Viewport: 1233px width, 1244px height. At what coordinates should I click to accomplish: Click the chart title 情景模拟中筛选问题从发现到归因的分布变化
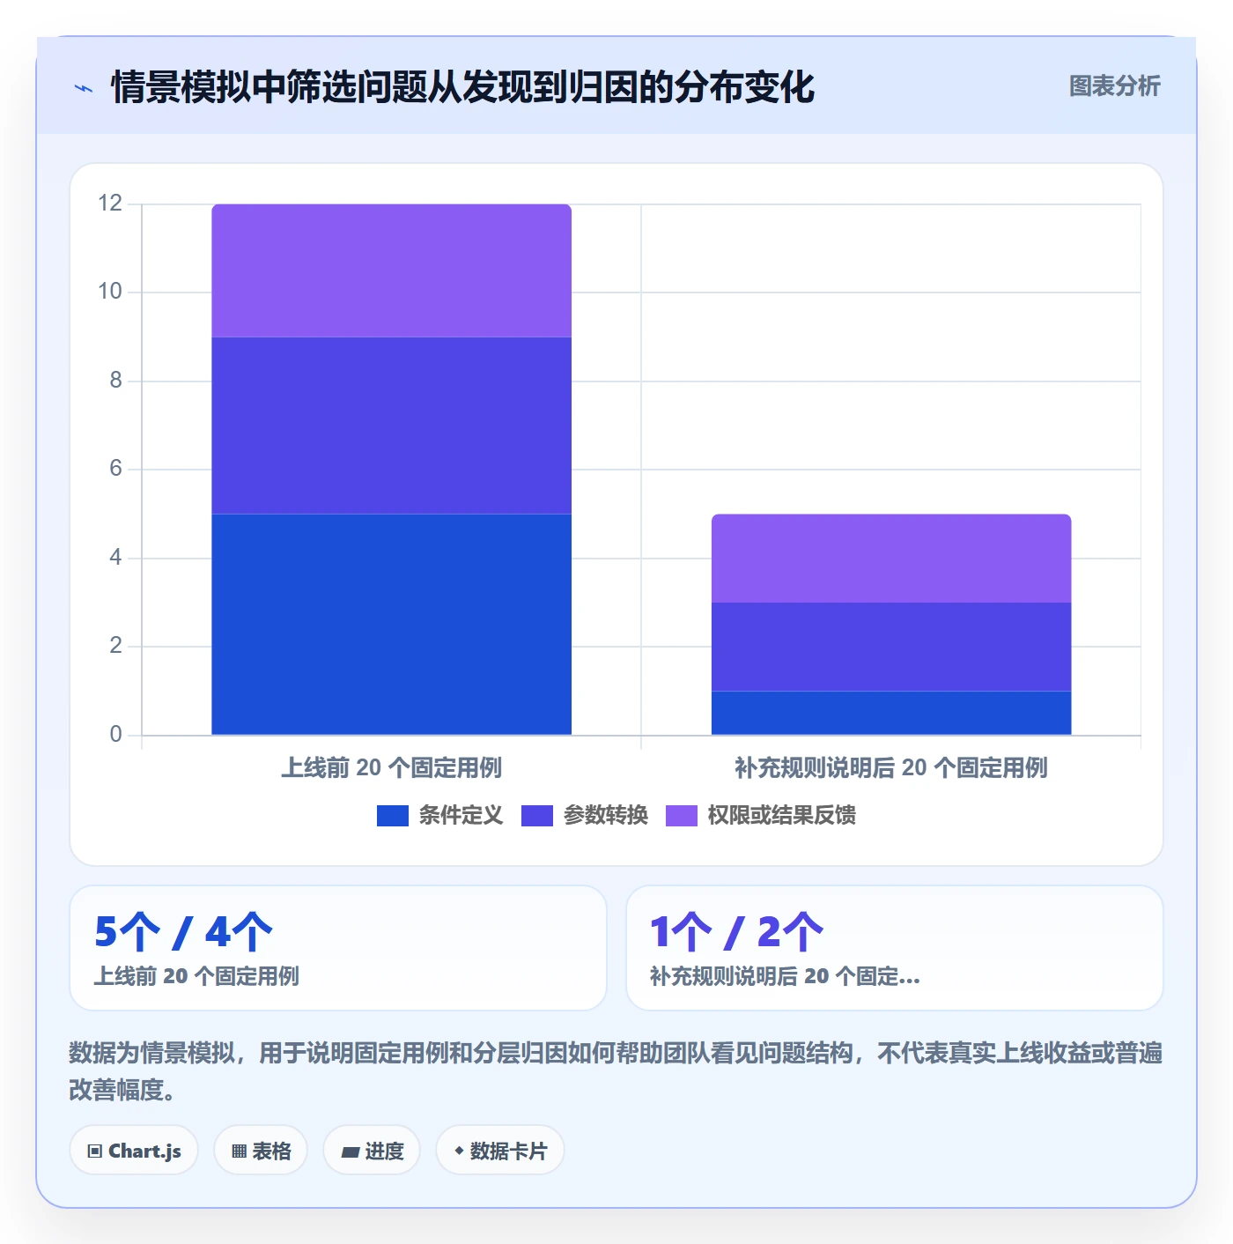(x=462, y=87)
